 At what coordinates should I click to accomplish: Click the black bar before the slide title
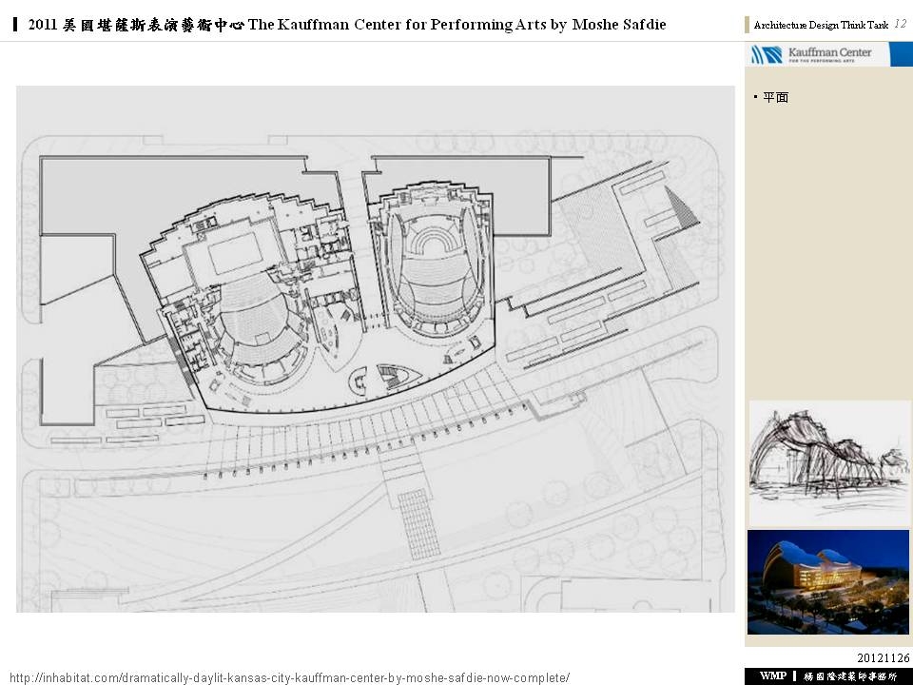17,25
